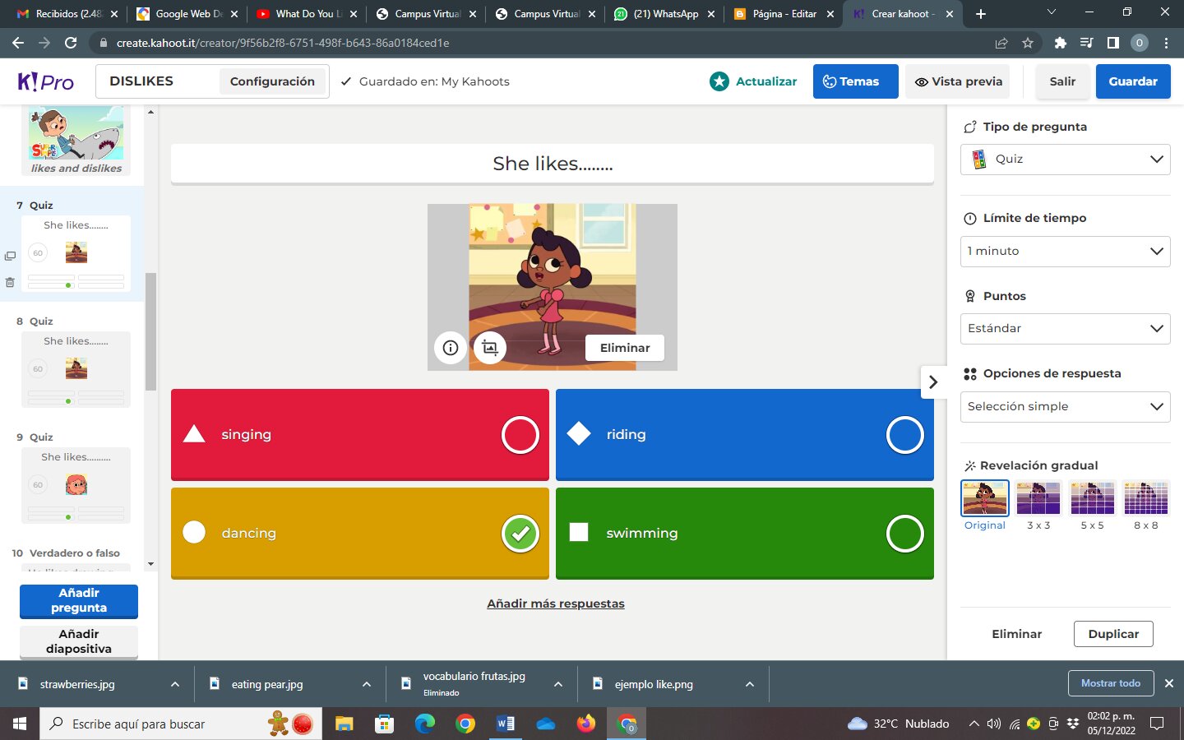The image size is (1184, 740).
Task: Click the Kahoot Pro logo
Action: [x=46, y=81]
